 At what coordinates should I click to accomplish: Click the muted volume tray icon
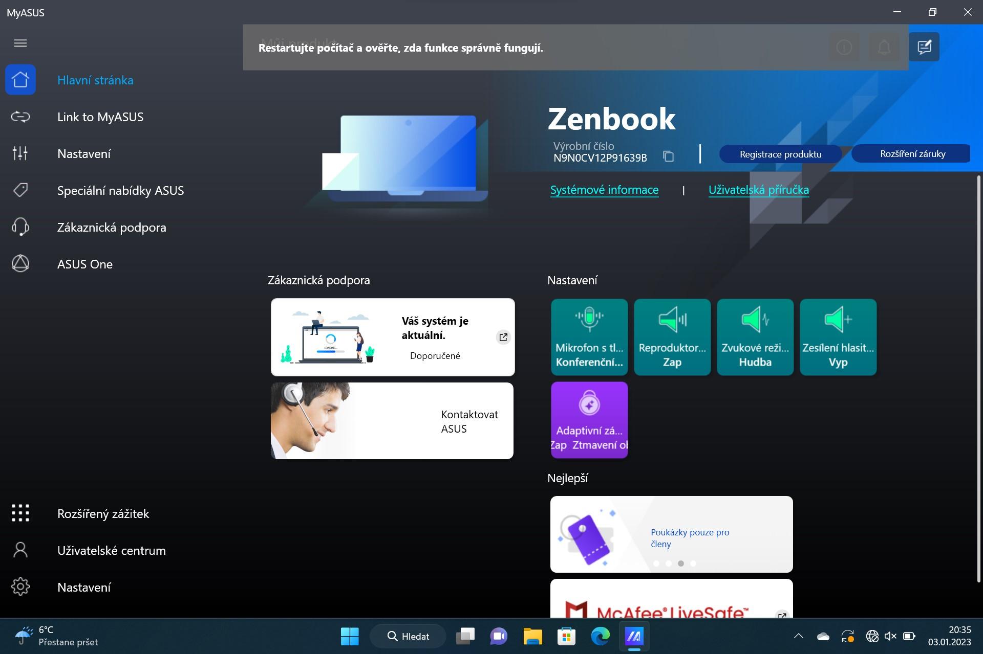tap(890, 636)
